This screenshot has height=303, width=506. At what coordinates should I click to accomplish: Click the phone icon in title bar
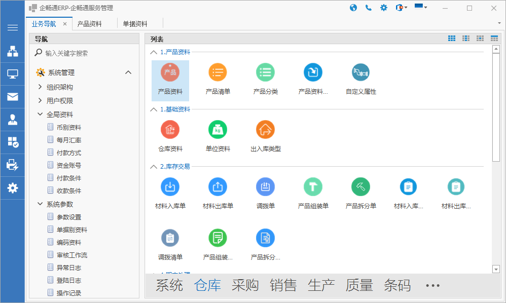tap(368, 8)
